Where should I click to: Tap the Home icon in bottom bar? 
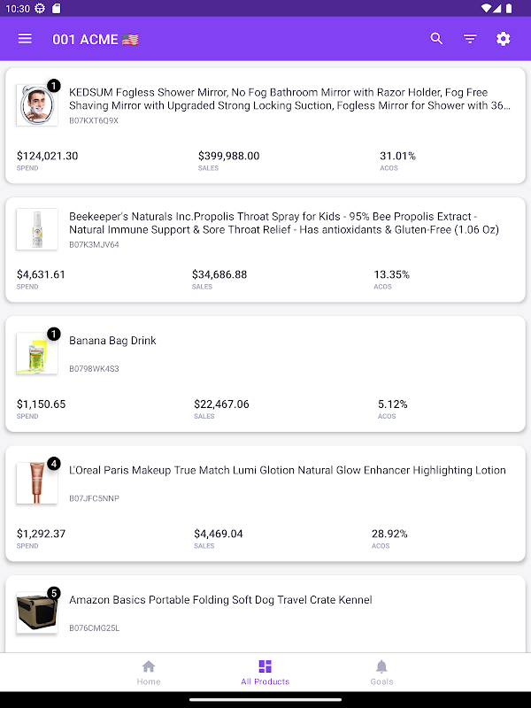tap(149, 666)
